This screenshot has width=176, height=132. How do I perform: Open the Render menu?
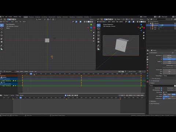[10, 17]
